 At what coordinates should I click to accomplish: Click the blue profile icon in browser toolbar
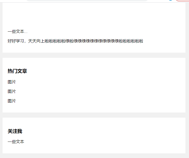click(171, 0)
